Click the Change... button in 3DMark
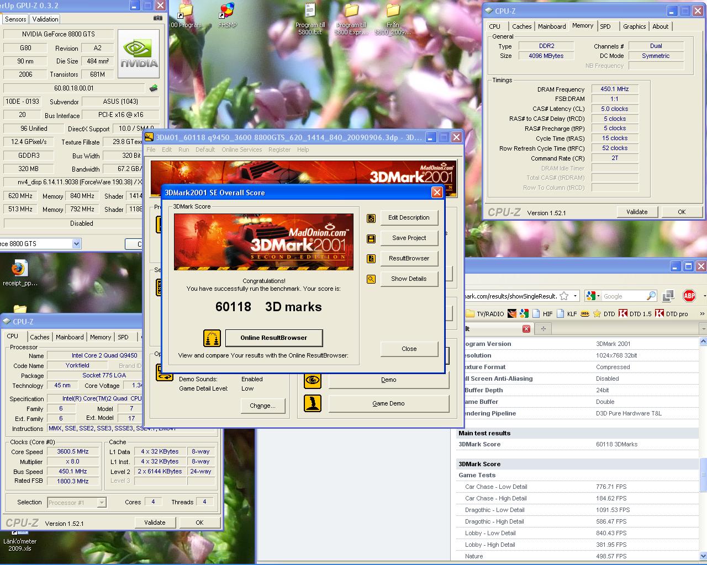The height and width of the screenshot is (565, 707). point(263,406)
